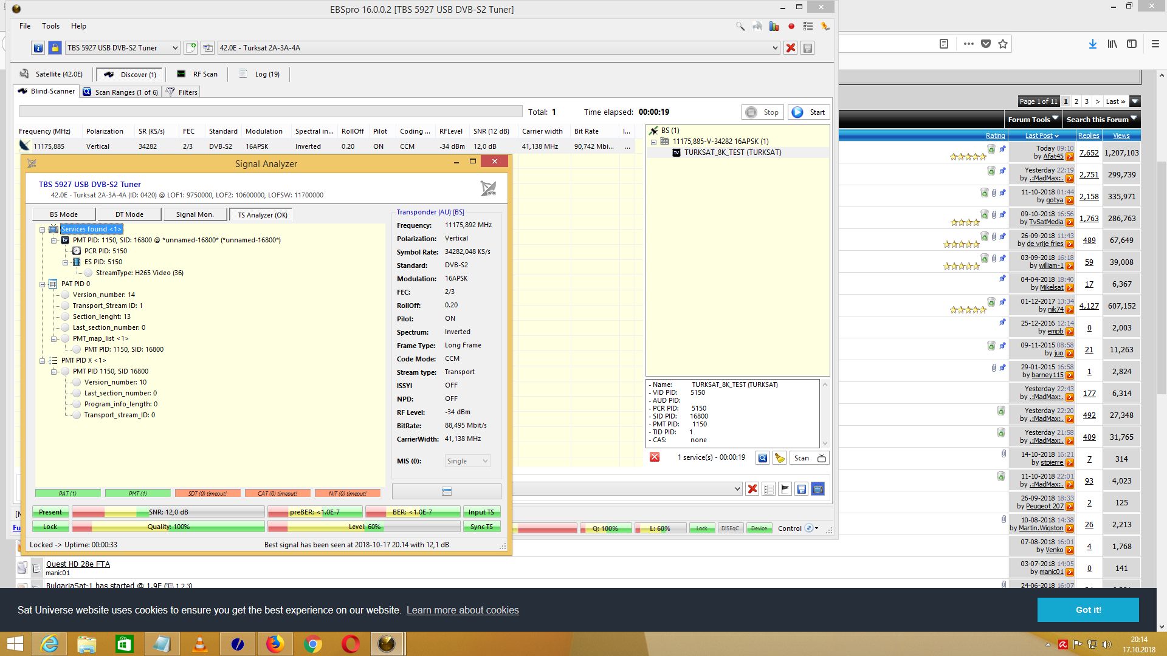Toggle the NIT (0) timeout indicator

click(347, 493)
